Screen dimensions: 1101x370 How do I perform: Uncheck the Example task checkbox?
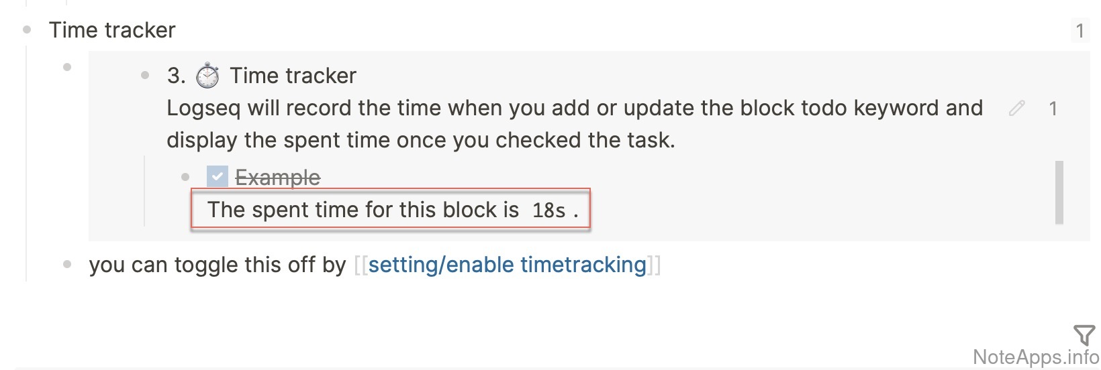pos(217,176)
